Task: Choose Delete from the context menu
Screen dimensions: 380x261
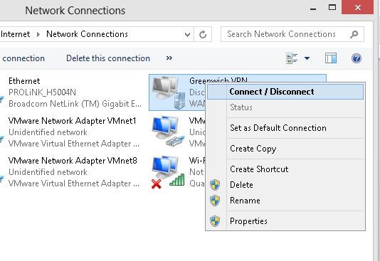Action: 285,185
